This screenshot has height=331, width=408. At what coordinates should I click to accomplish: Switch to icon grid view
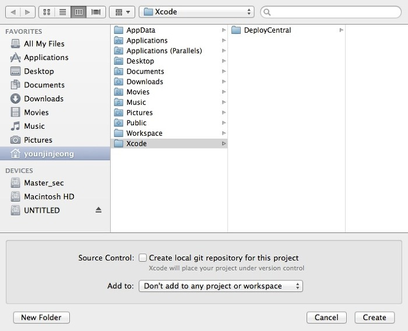coord(47,12)
